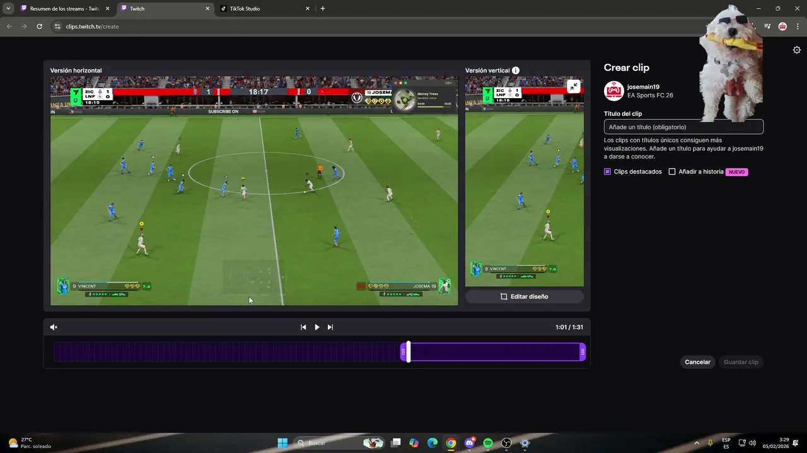Open Task View from taskbar
The height and width of the screenshot is (453, 807).
[x=395, y=443]
